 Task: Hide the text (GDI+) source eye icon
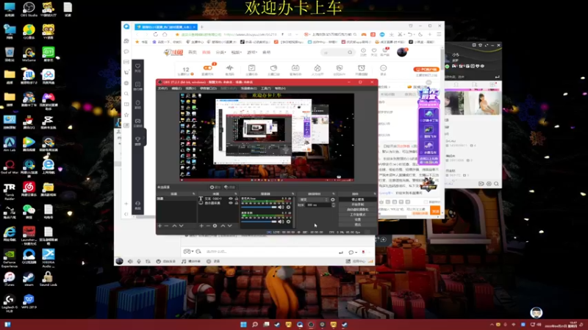(231, 199)
